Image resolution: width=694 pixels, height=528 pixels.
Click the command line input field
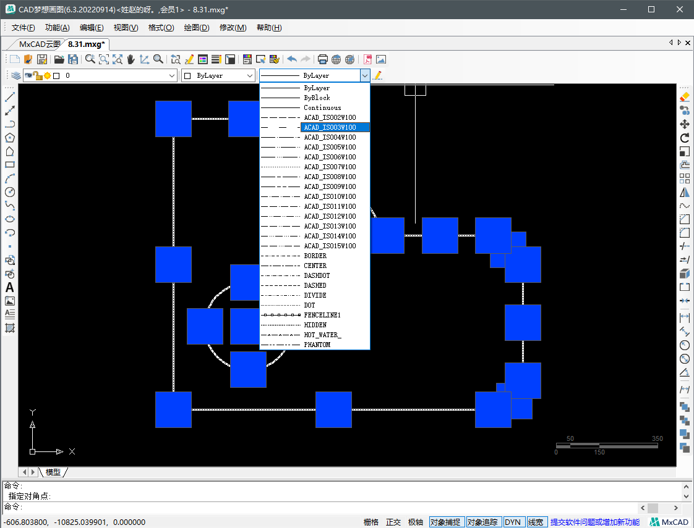319,507
